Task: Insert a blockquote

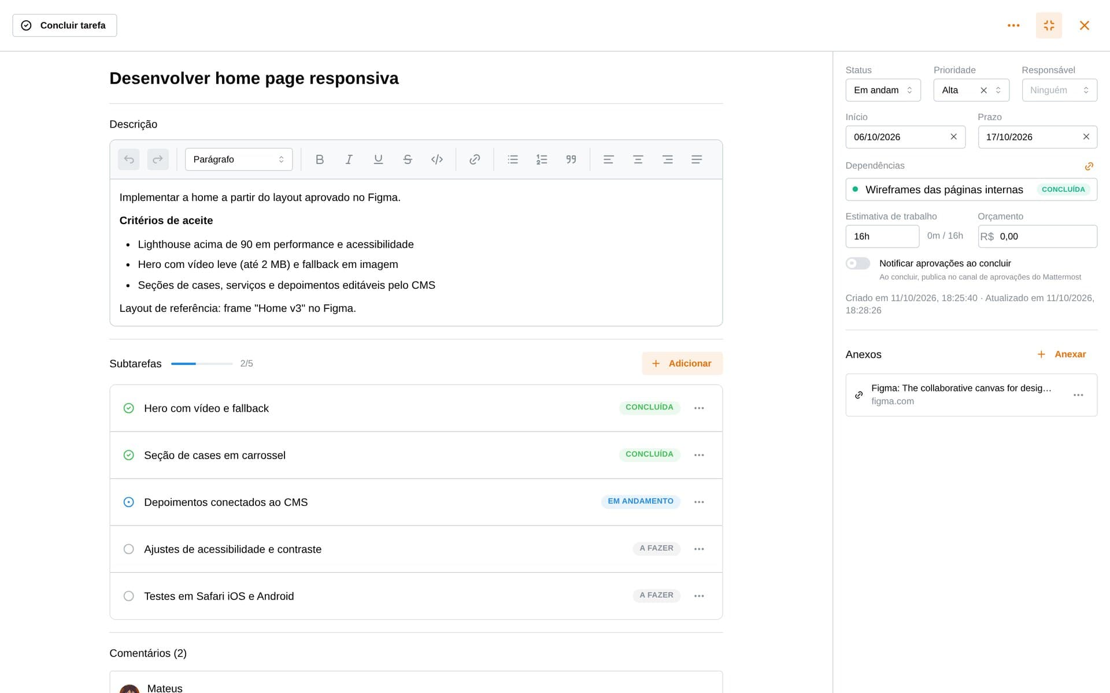Action: (x=571, y=159)
